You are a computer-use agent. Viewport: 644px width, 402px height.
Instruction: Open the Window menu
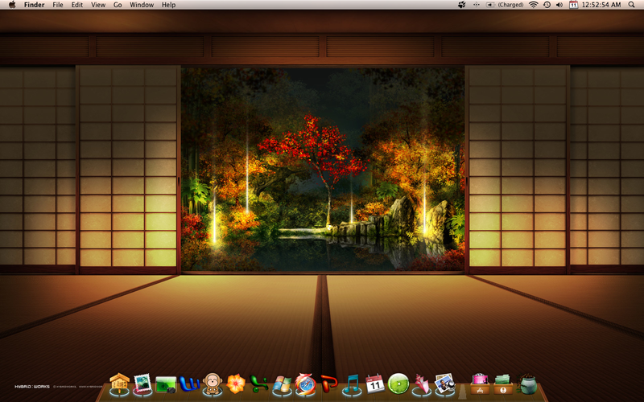pos(142,5)
